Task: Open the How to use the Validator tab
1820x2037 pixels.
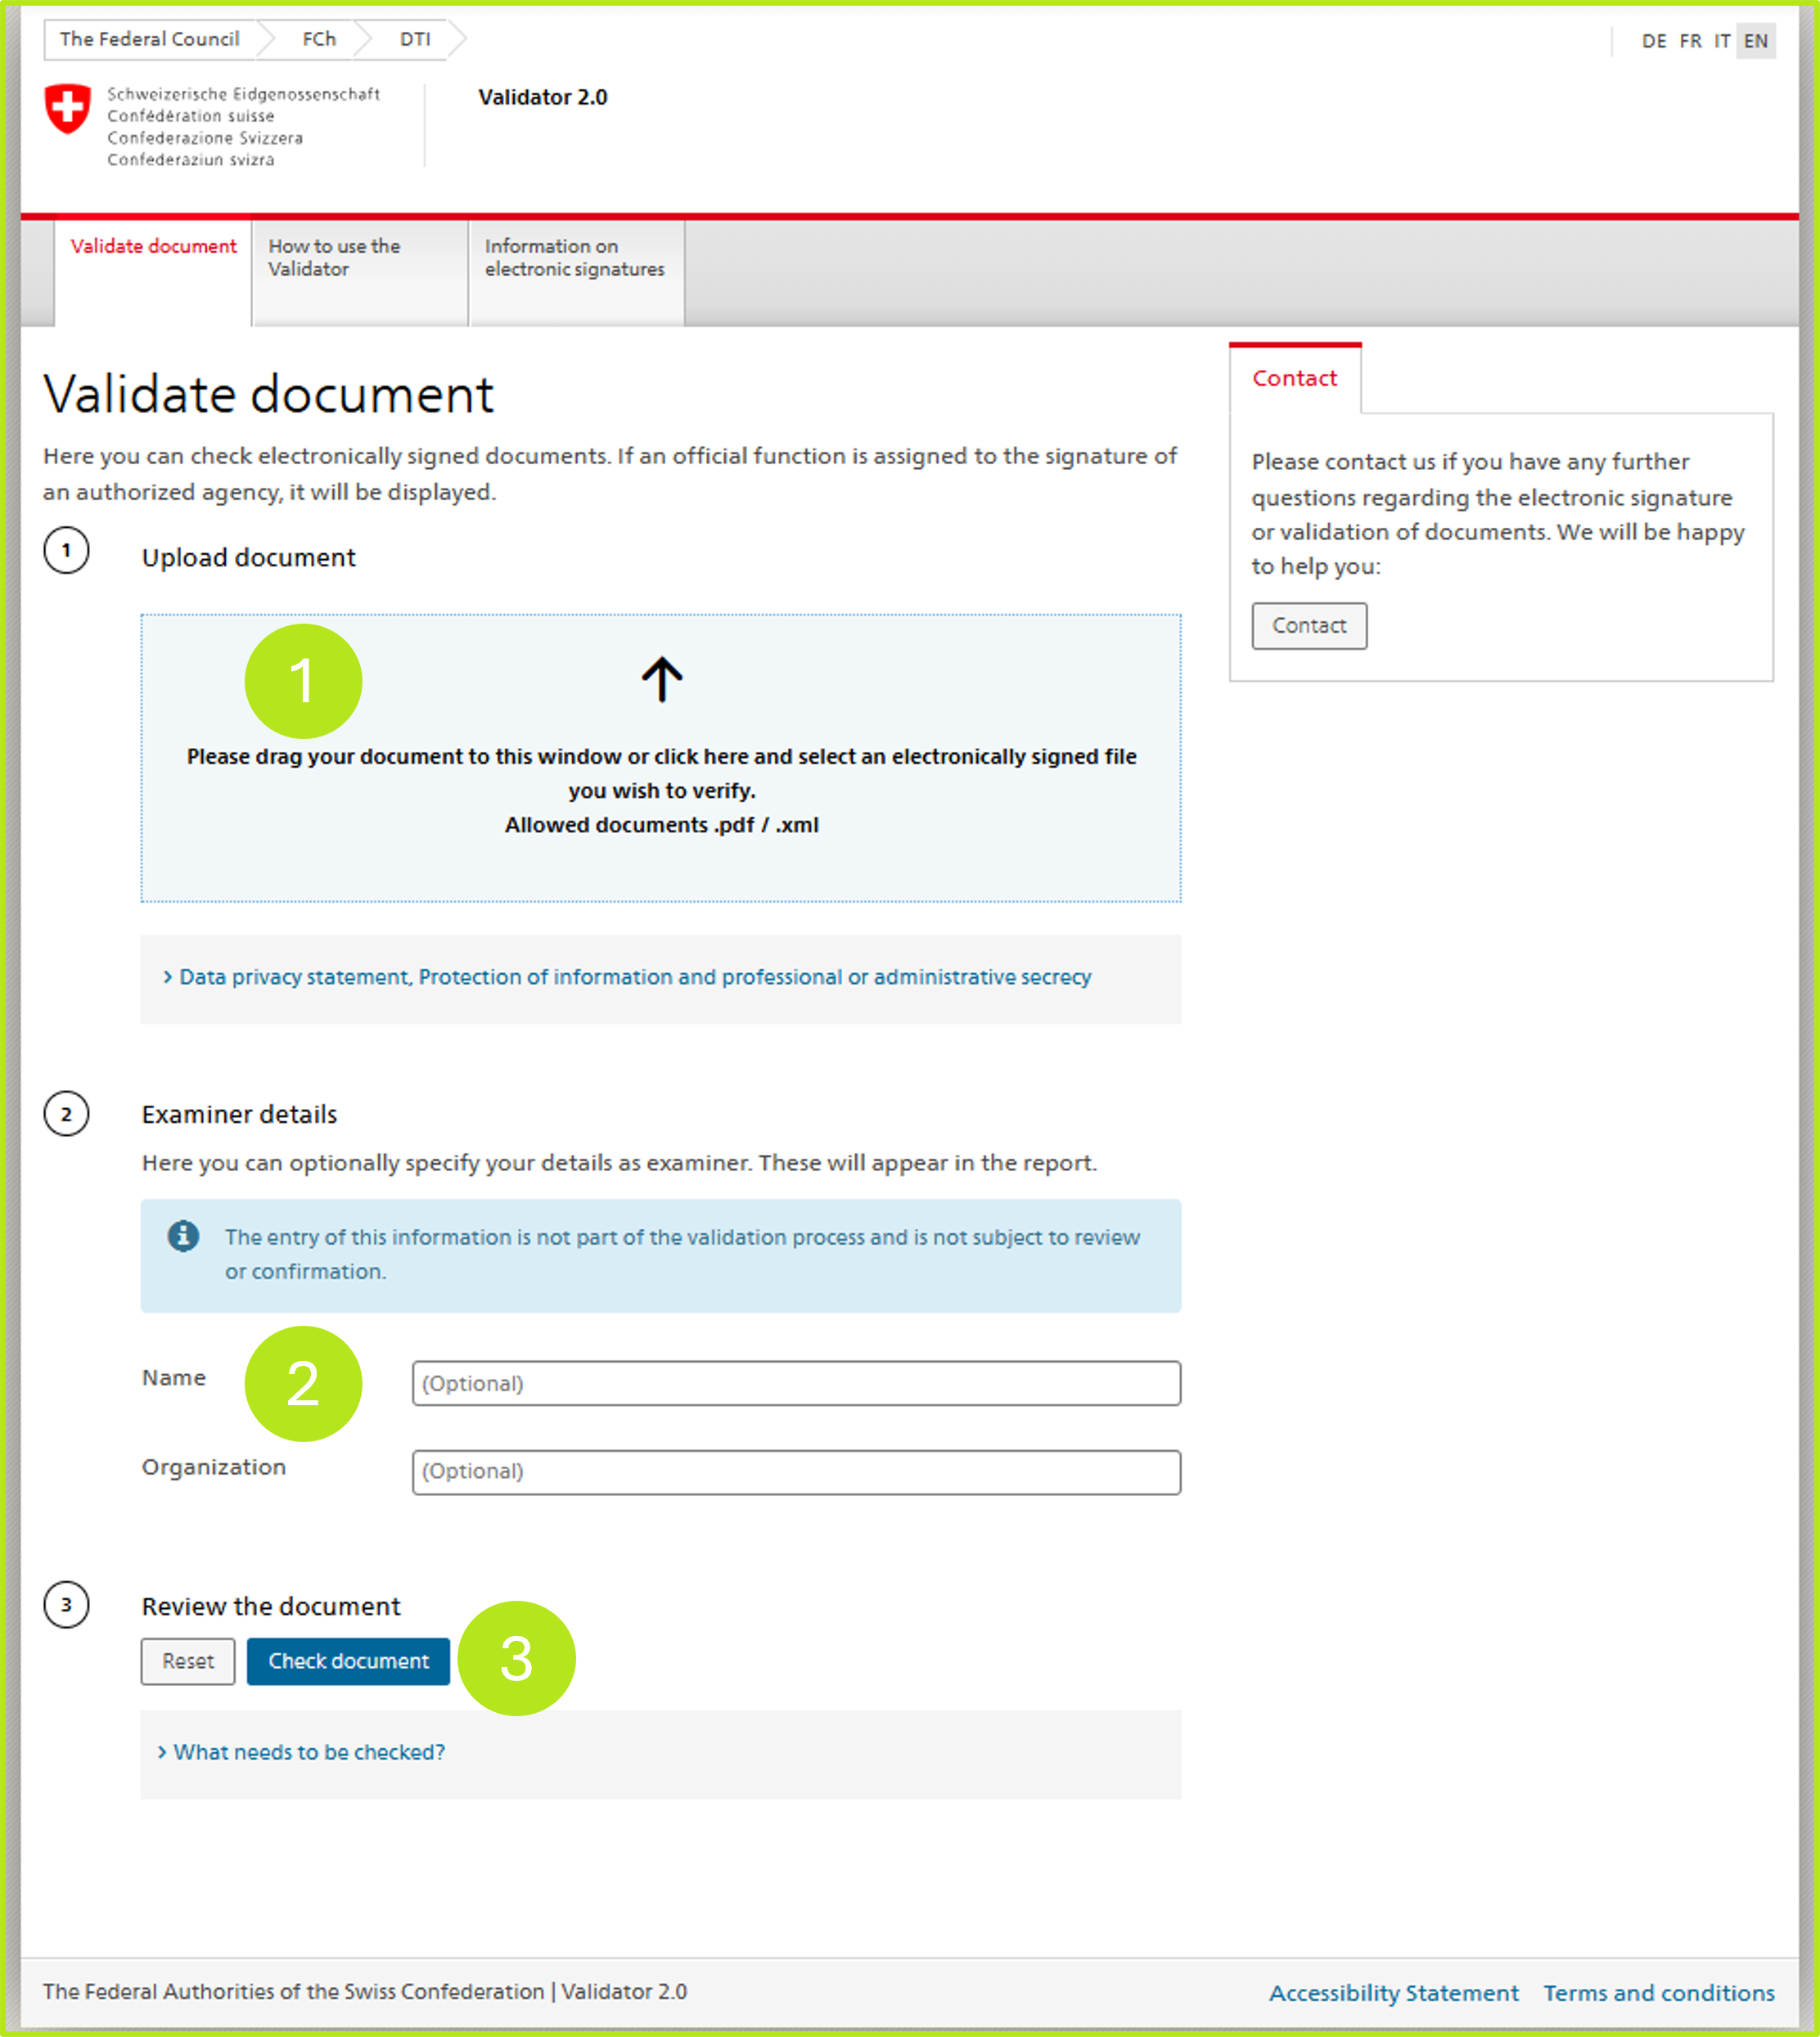Action: (334, 258)
